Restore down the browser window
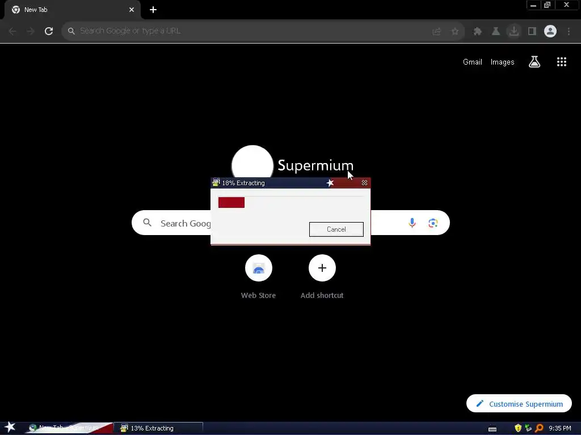 (x=548, y=5)
